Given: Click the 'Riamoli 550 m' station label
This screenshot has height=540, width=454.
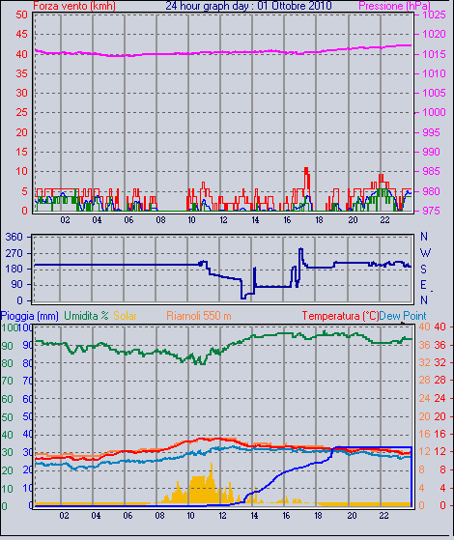Looking at the screenshot, I should click(199, 316).
